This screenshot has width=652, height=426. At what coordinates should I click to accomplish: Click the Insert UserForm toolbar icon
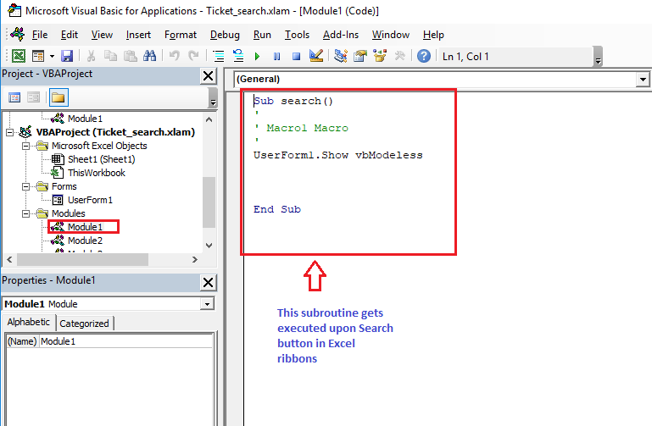tap(38, 56)
